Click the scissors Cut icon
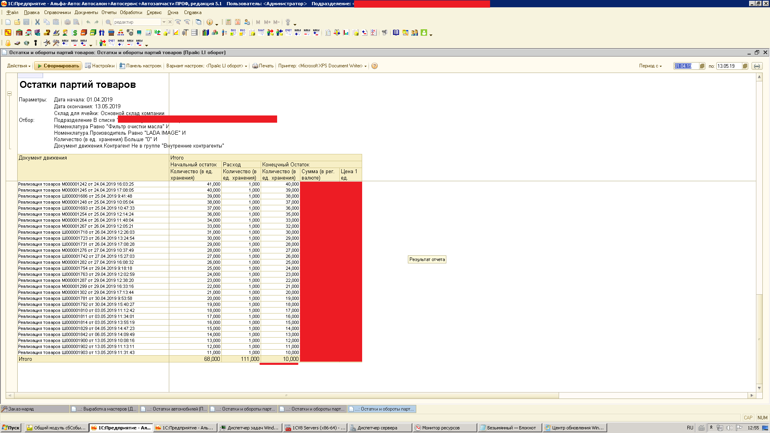 (x=37, y=22)
